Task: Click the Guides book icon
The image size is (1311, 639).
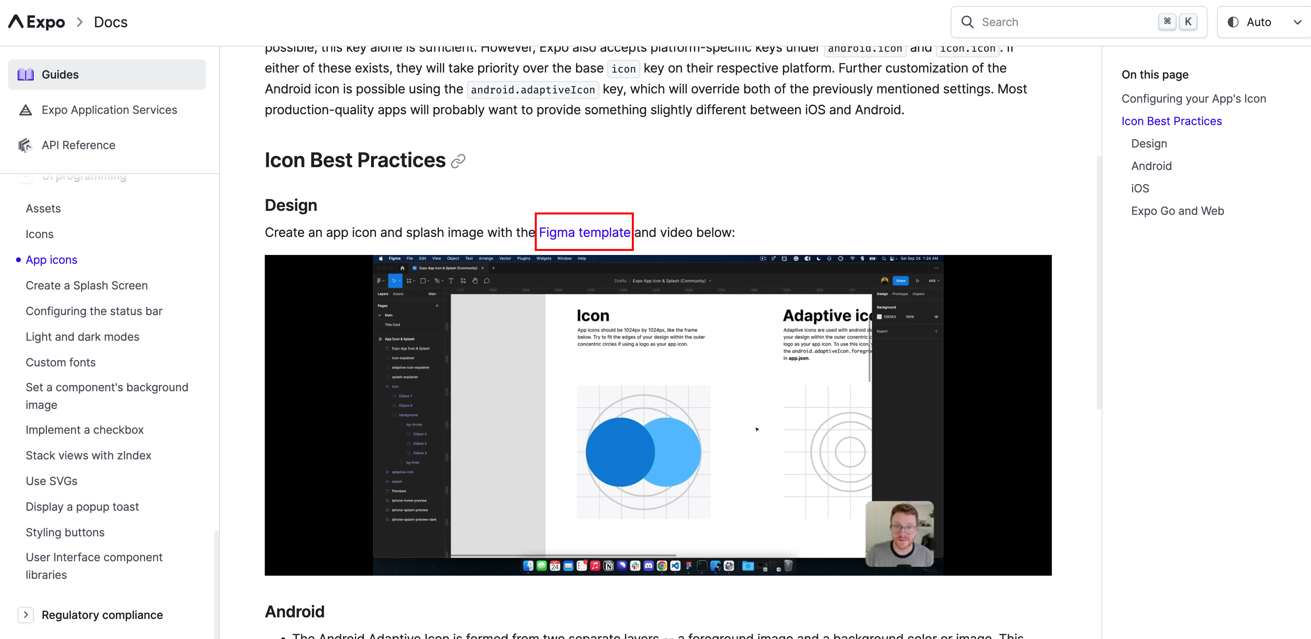Action: coord(25,74)
